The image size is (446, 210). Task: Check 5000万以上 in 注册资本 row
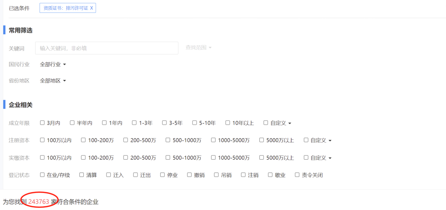pyautogui.click(x=262, y=140)
